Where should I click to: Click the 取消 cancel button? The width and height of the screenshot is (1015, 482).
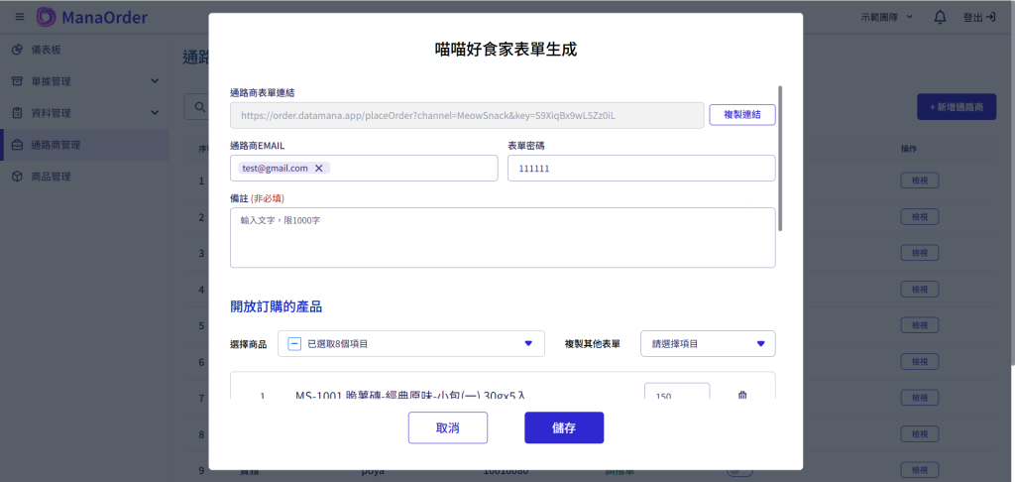(x=447, y=427)
